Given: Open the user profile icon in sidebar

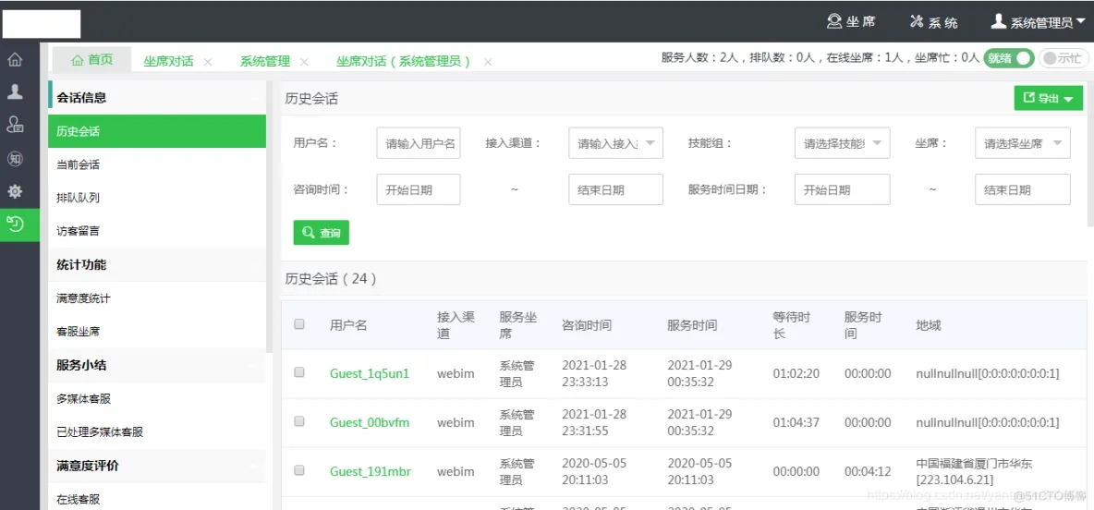Looking at the screenshot, I should click(15, 92).
